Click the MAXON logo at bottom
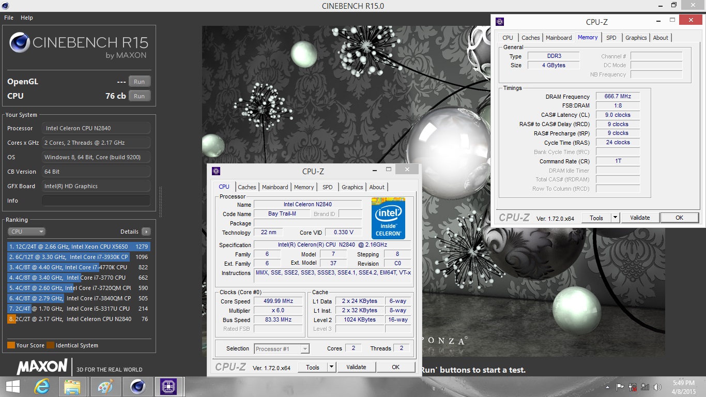This screenshot has width=706, height=397. pyautogui.click(x=42, y=367)
